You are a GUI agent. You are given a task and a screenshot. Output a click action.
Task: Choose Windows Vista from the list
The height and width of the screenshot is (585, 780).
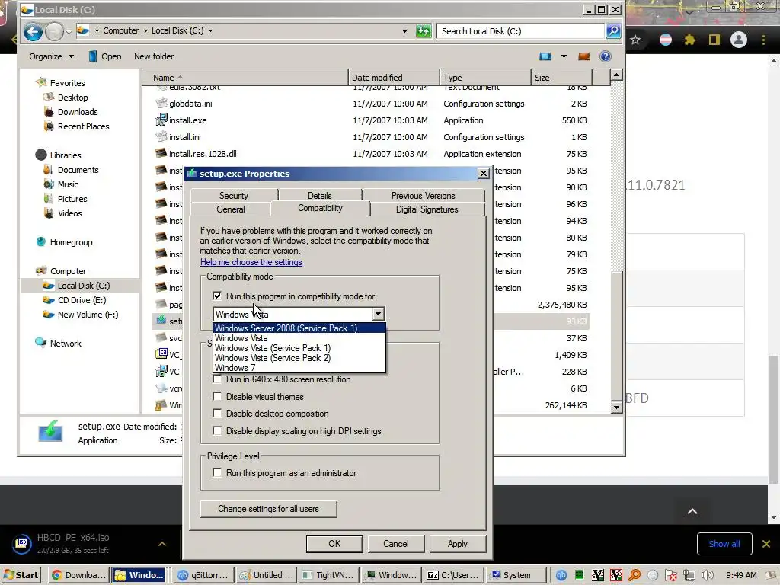click(x=299, y=337)
